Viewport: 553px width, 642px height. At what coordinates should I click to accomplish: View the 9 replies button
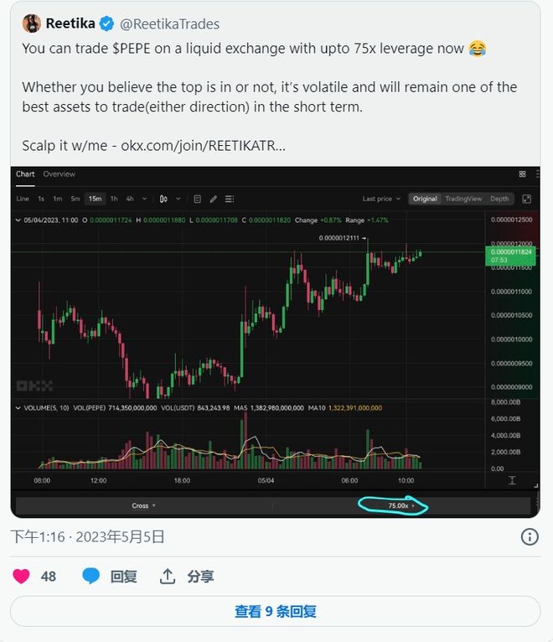click(276, 612)
